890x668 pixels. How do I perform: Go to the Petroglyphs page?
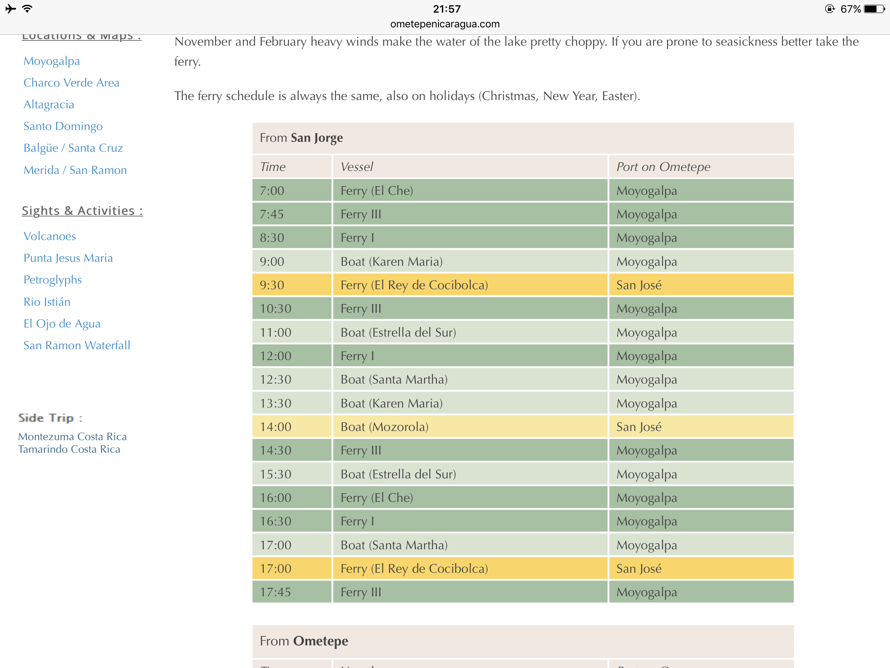click(x=53, y=280)
